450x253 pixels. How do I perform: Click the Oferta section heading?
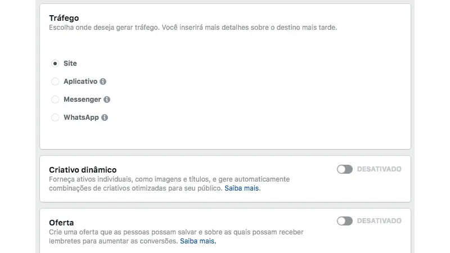[x=61, y=223]
